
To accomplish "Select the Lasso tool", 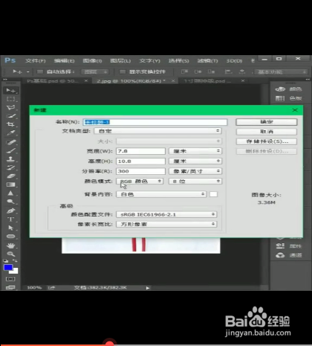I will pyautogui.click(x=10, y=107).
